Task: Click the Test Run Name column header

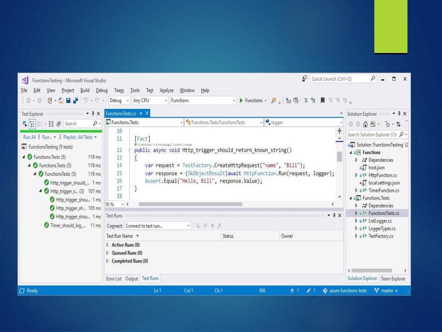Action: click(163, 236)
